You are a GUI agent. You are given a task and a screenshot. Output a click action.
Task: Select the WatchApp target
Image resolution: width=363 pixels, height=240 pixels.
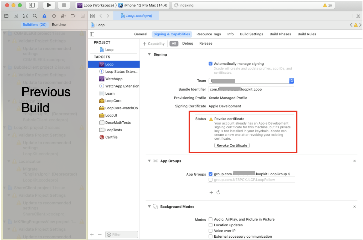[x=114, y=79]
